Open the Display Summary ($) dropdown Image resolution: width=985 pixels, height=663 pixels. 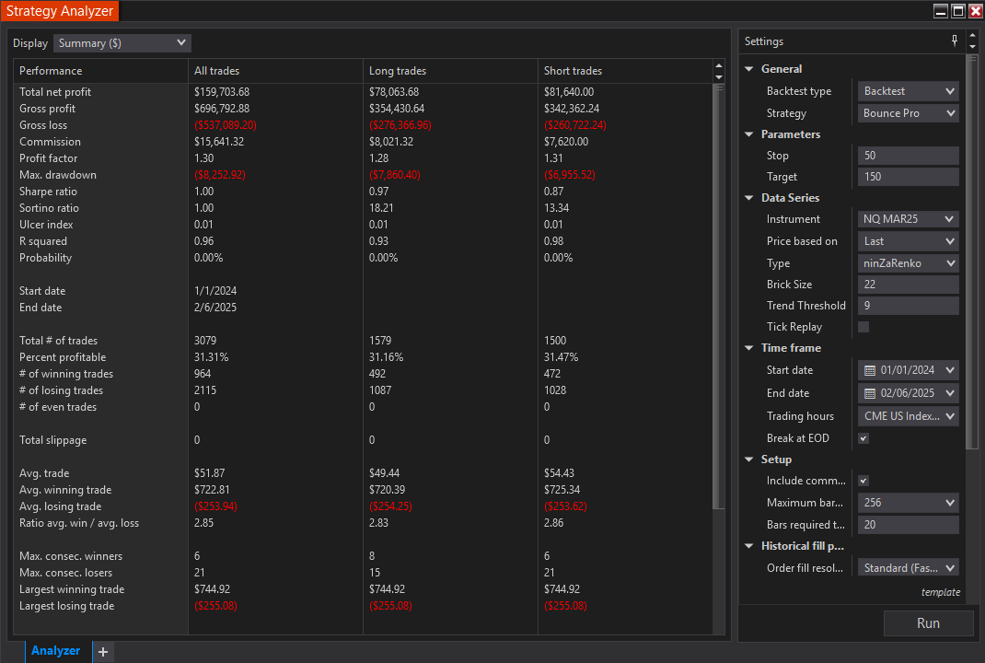(x=122, y=42)
